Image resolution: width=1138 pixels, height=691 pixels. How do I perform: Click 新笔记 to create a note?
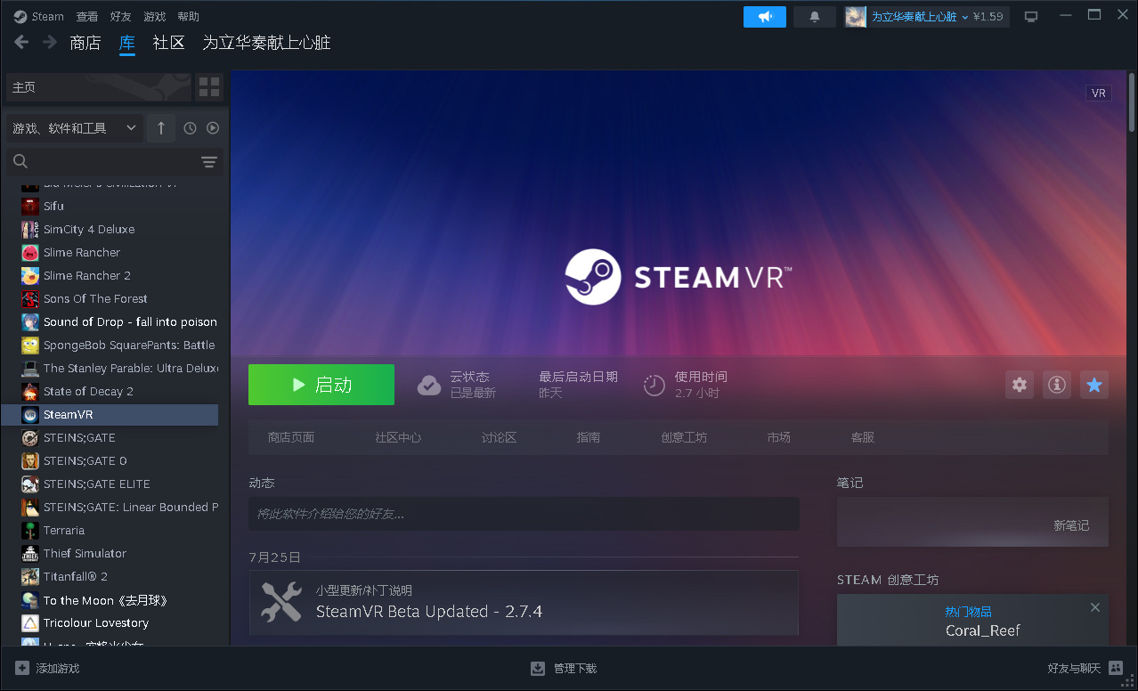[1071, 525]
